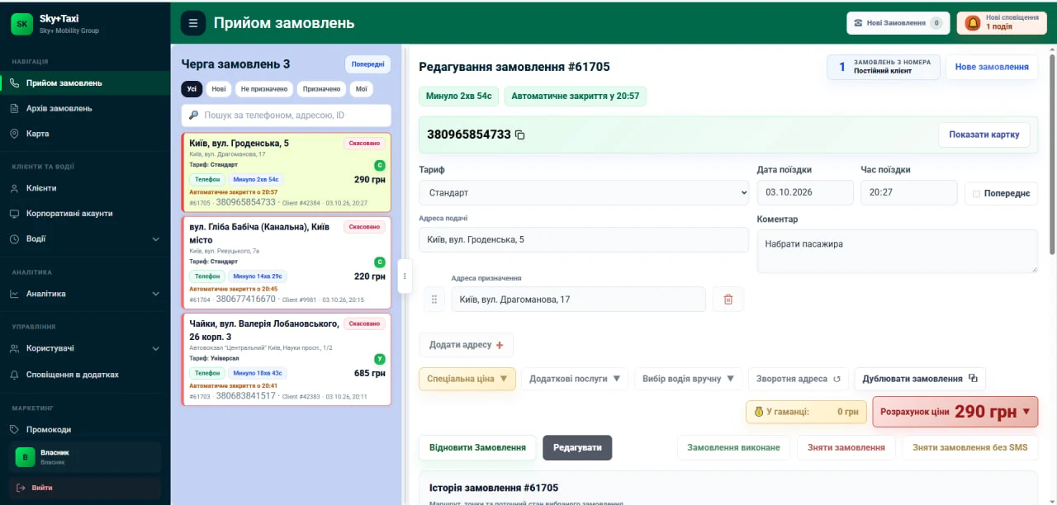Open Корпоративні акаунти section

[x=85, y=214]
